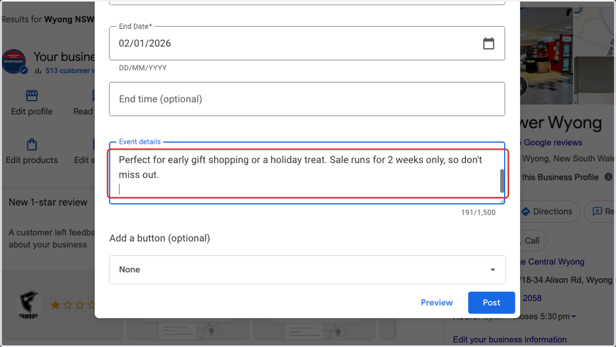Click the Preview button
616x347 pixels.
pos(437,302)
